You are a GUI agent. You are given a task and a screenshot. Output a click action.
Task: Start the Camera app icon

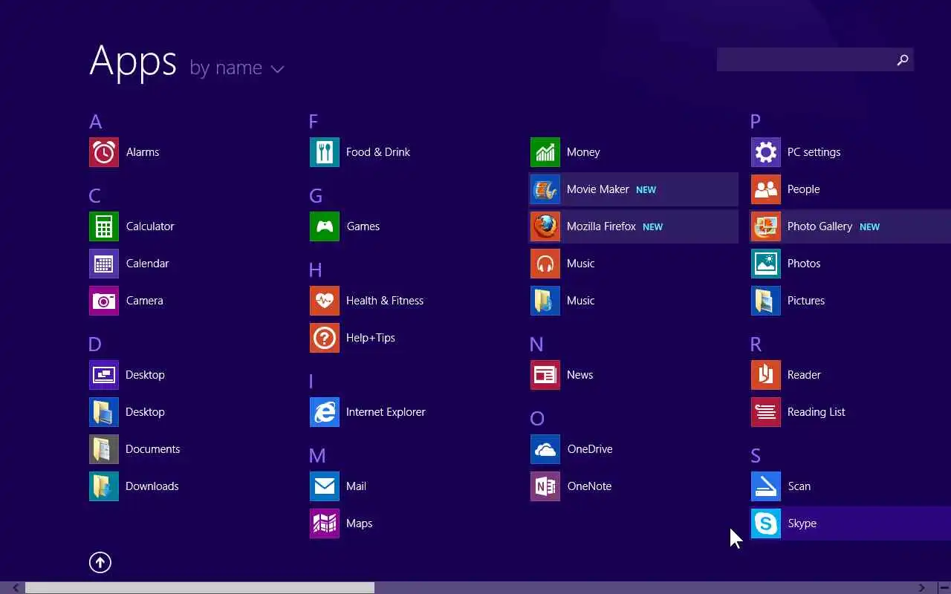104,301
